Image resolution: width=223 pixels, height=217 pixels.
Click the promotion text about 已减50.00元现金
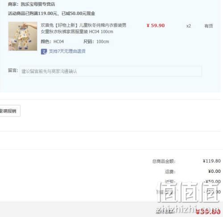pyautogui.click(x=51, y=13)
